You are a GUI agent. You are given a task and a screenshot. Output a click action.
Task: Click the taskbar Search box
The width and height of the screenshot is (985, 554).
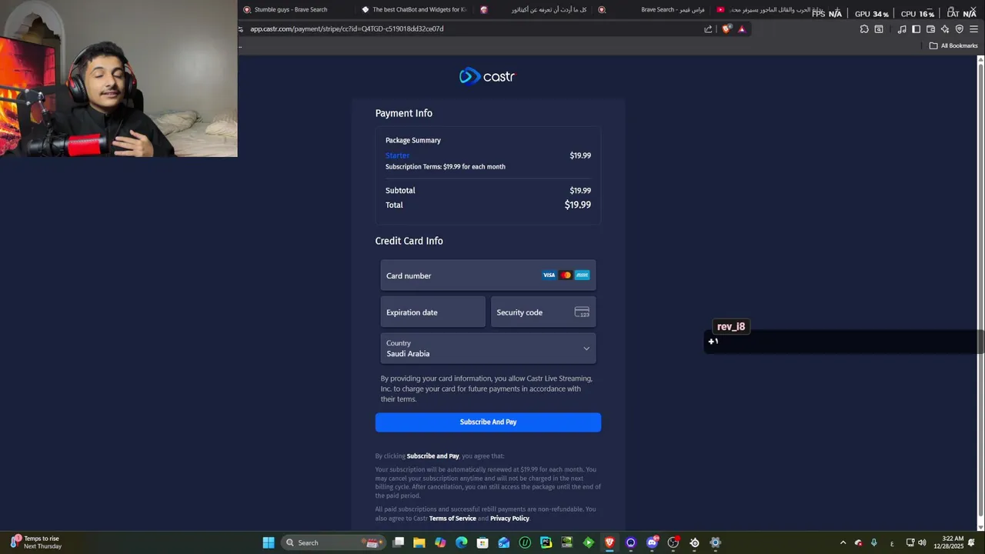tap(332, 542)
